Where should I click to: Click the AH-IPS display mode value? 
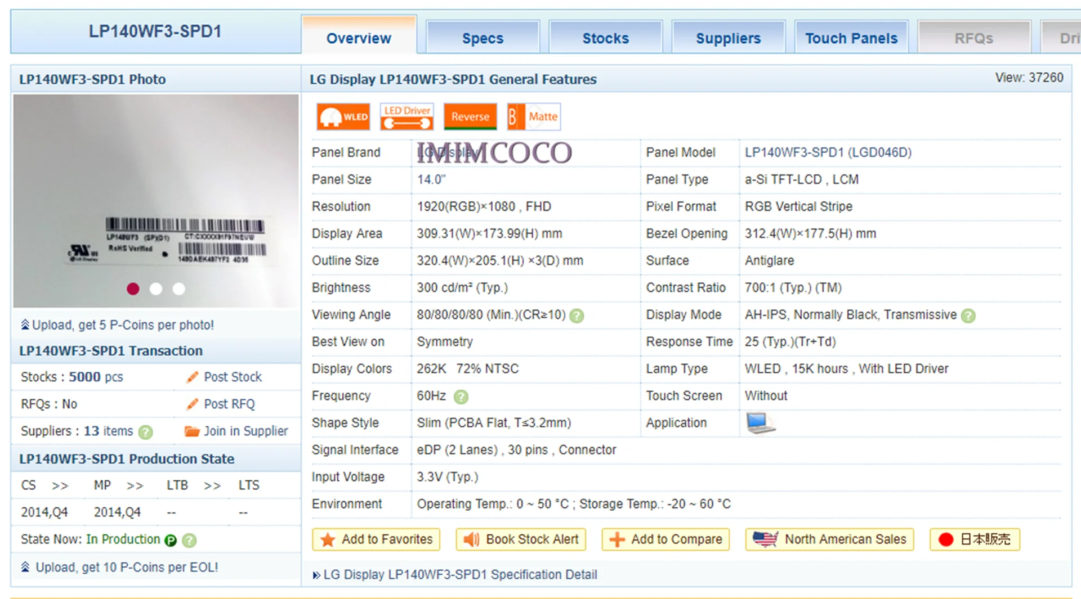tap(851, 315)
